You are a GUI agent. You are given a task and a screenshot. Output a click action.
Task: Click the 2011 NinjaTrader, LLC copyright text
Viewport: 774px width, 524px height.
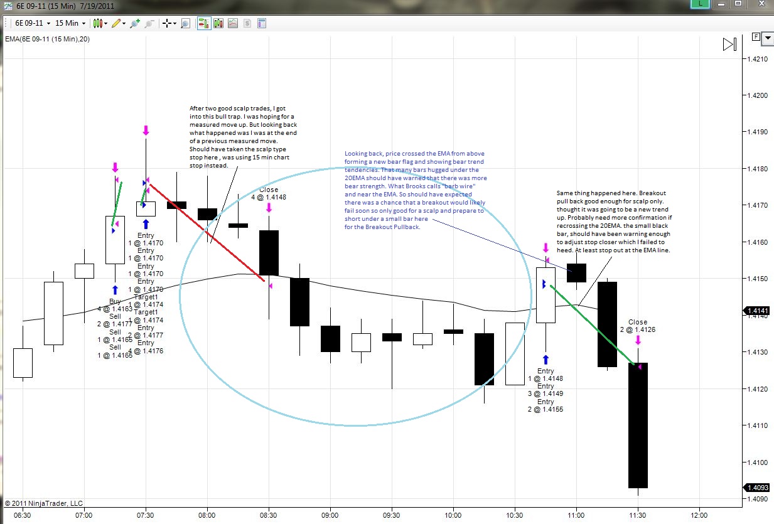[x=44, y=503]
